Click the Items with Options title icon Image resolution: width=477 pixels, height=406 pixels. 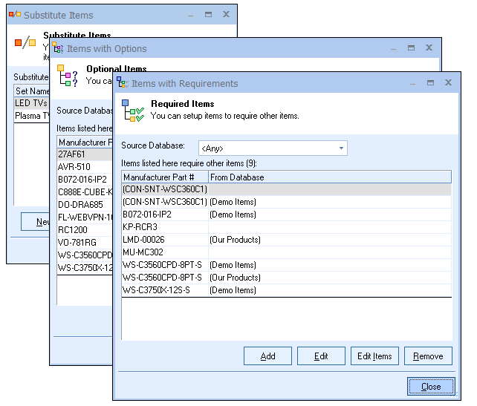(57, 48)
